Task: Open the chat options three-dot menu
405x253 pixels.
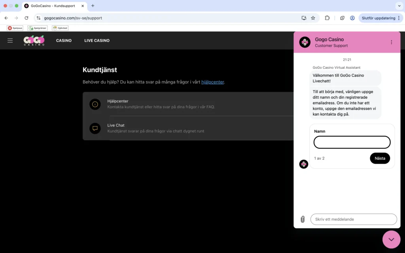Action: (x=391, y=42)
